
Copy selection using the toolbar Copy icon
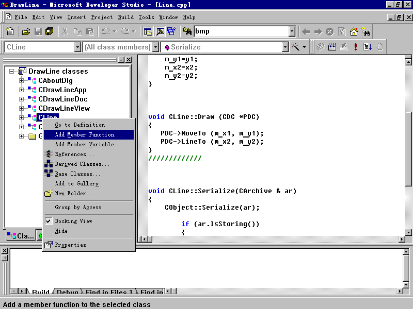coord(77,32)
